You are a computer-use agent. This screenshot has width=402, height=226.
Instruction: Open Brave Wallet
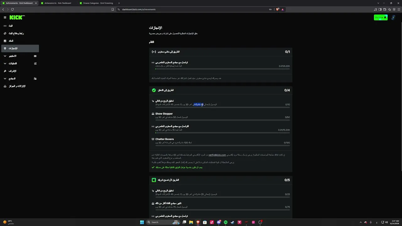point(385,9)
